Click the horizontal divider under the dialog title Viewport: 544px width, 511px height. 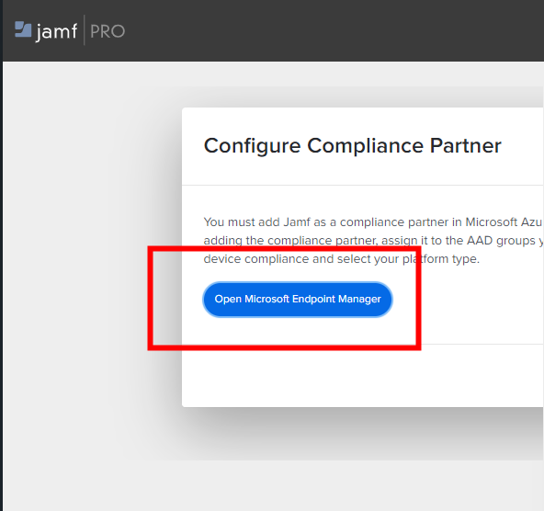point(363,186)
